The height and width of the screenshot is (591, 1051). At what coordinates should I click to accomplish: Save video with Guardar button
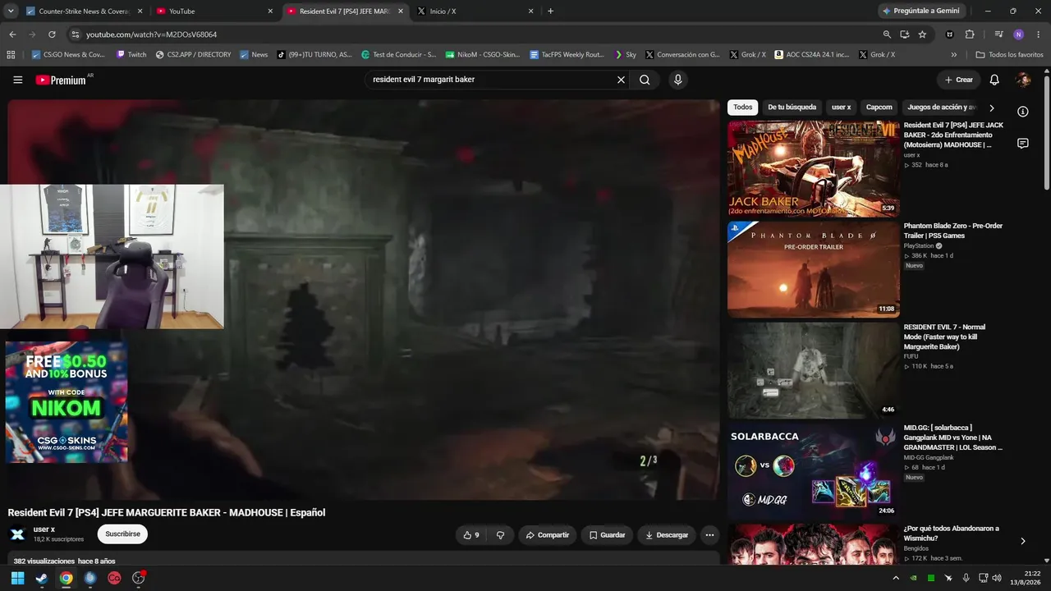click(x=608, y=535)
